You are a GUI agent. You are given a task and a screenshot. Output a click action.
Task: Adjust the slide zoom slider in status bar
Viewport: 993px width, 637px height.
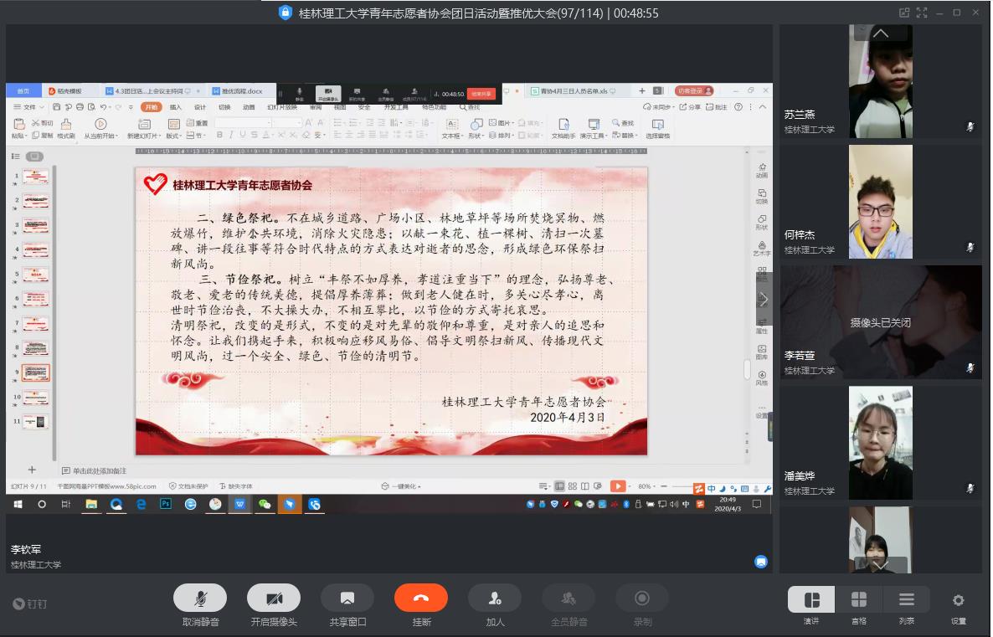pos(680,486)
